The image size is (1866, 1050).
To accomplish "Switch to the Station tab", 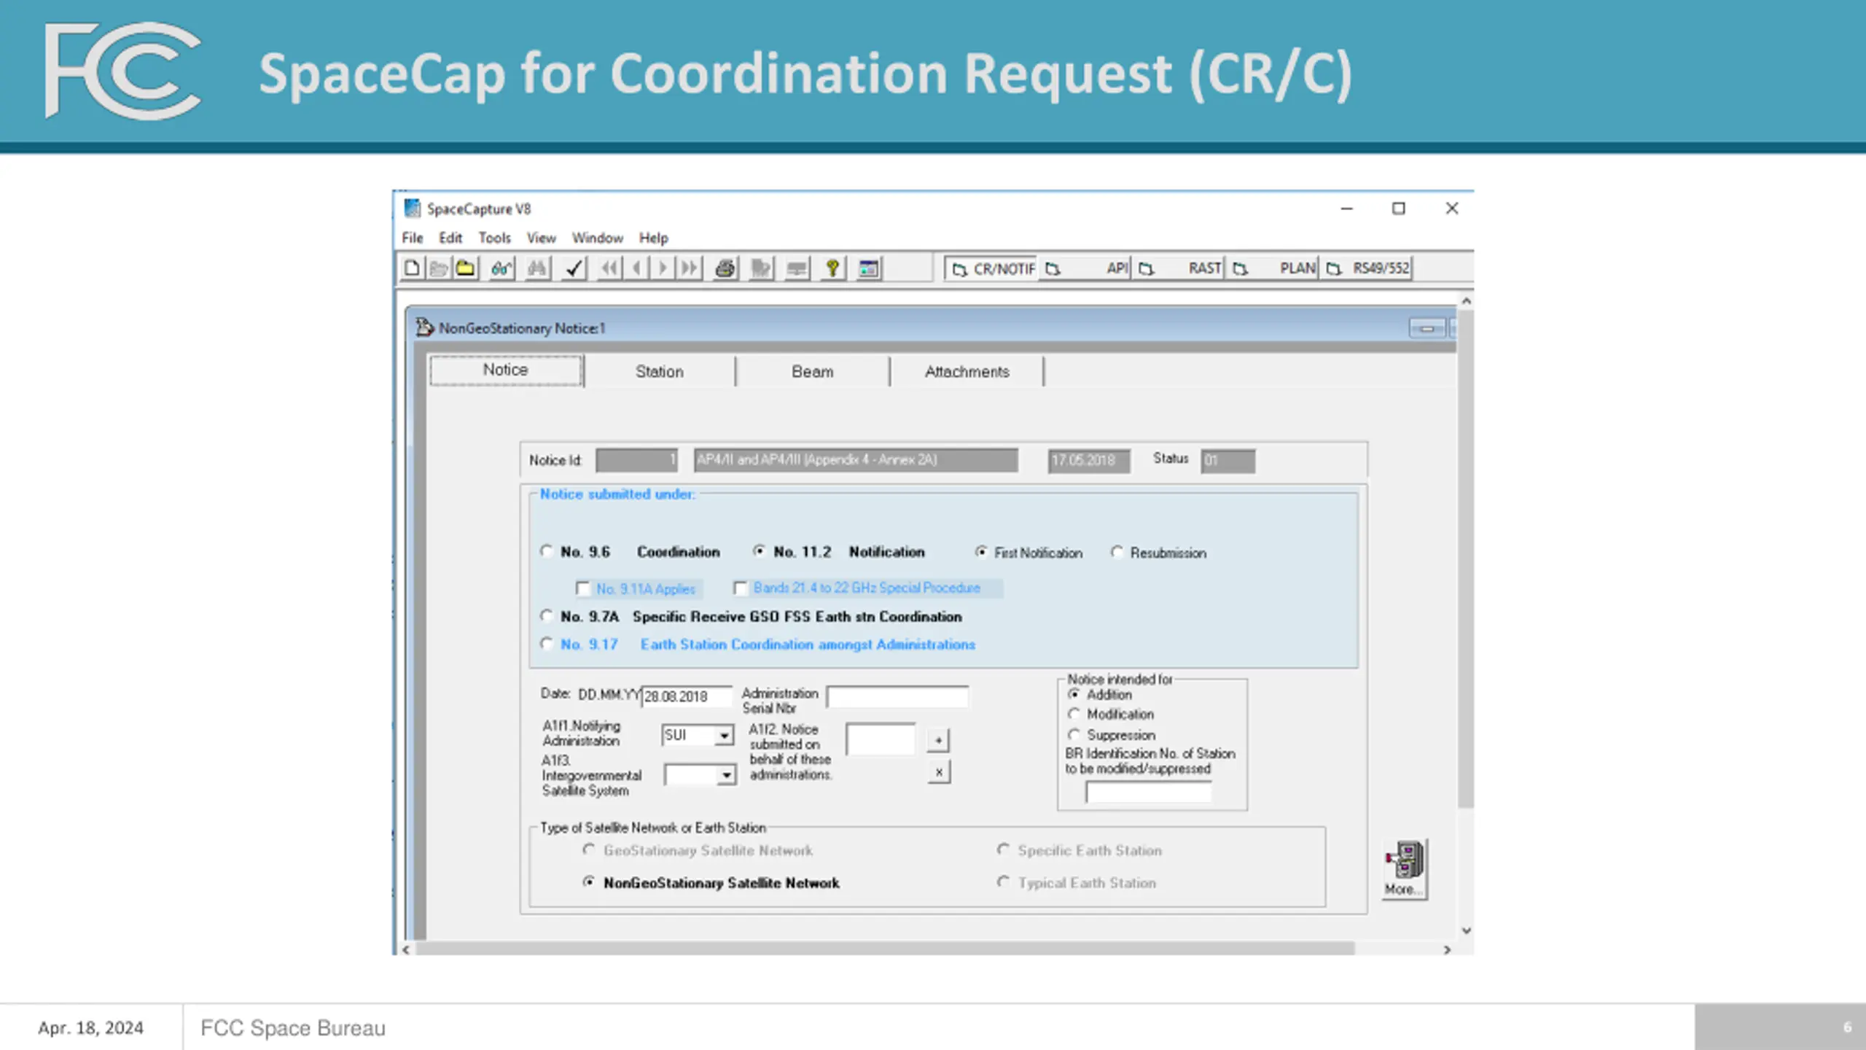I will (x=660, y=372).
